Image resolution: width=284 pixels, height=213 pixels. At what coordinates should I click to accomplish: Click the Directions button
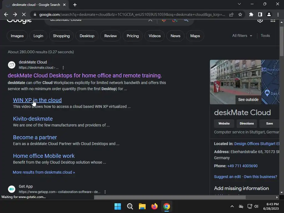[x=247, y=123]
